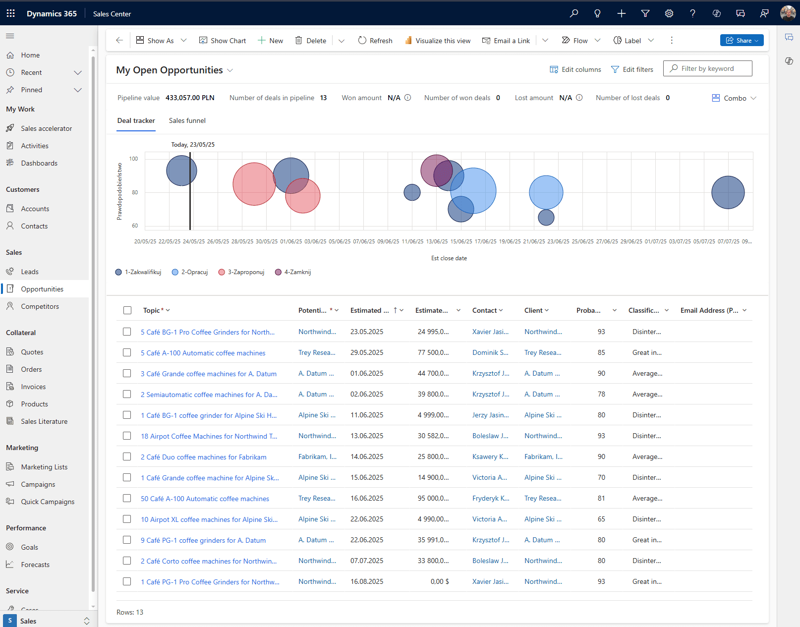The width and height of the screenshot is (800, 627).
Task: Open the advanced filter funnel icon
Action: pyautogui.click(x=645, y=13)
